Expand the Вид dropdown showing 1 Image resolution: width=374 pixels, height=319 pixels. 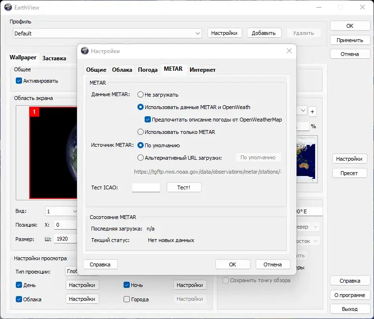point(61,211)
